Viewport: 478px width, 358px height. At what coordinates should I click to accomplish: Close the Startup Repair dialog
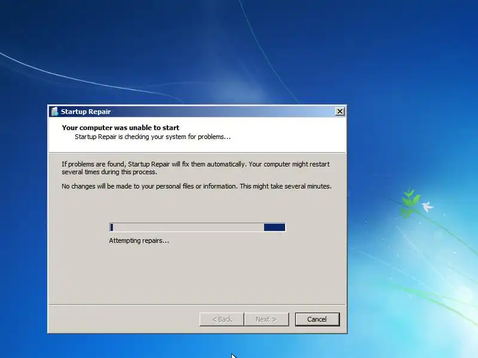(x=340, y=112)
